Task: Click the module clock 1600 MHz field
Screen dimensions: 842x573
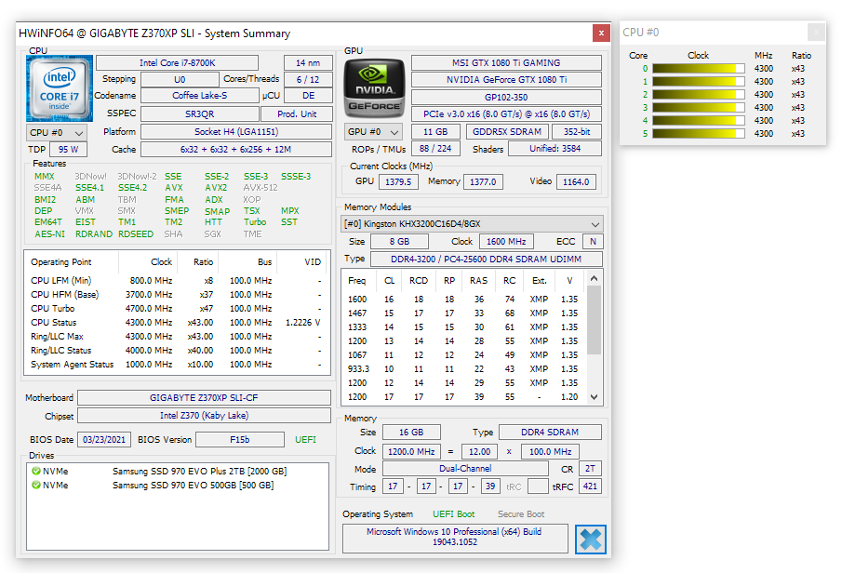Action: click(506, 242)
